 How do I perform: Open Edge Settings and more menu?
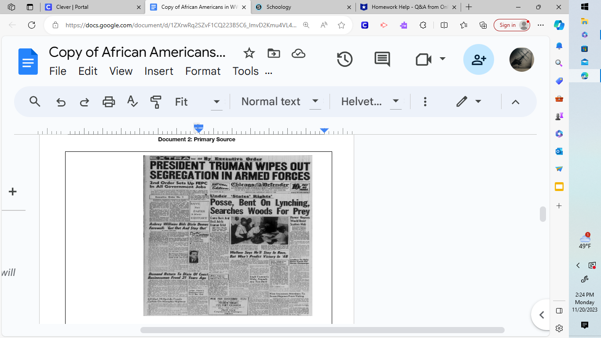point(541,25)
